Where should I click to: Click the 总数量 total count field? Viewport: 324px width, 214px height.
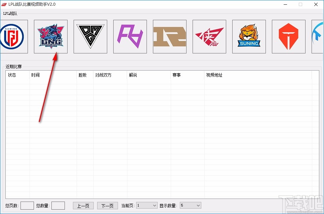pos(58,205)
